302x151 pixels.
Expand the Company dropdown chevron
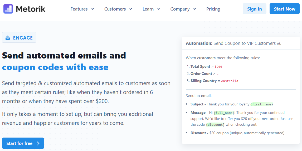click(194, 9)
